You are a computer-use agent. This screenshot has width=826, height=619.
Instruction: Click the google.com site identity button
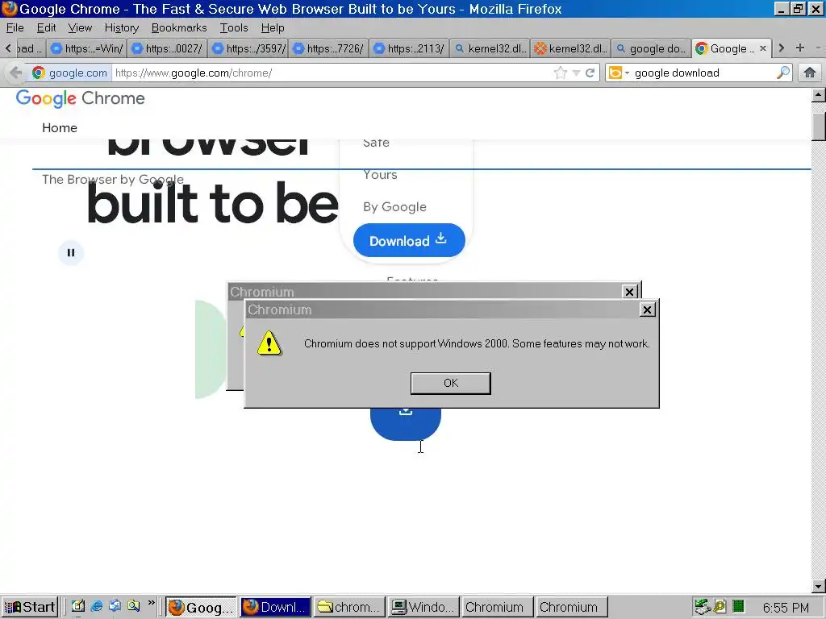tap(70, 73)
